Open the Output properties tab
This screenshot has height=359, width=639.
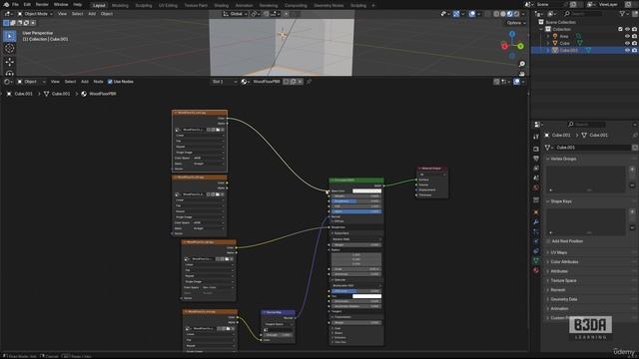click(536, 159)
